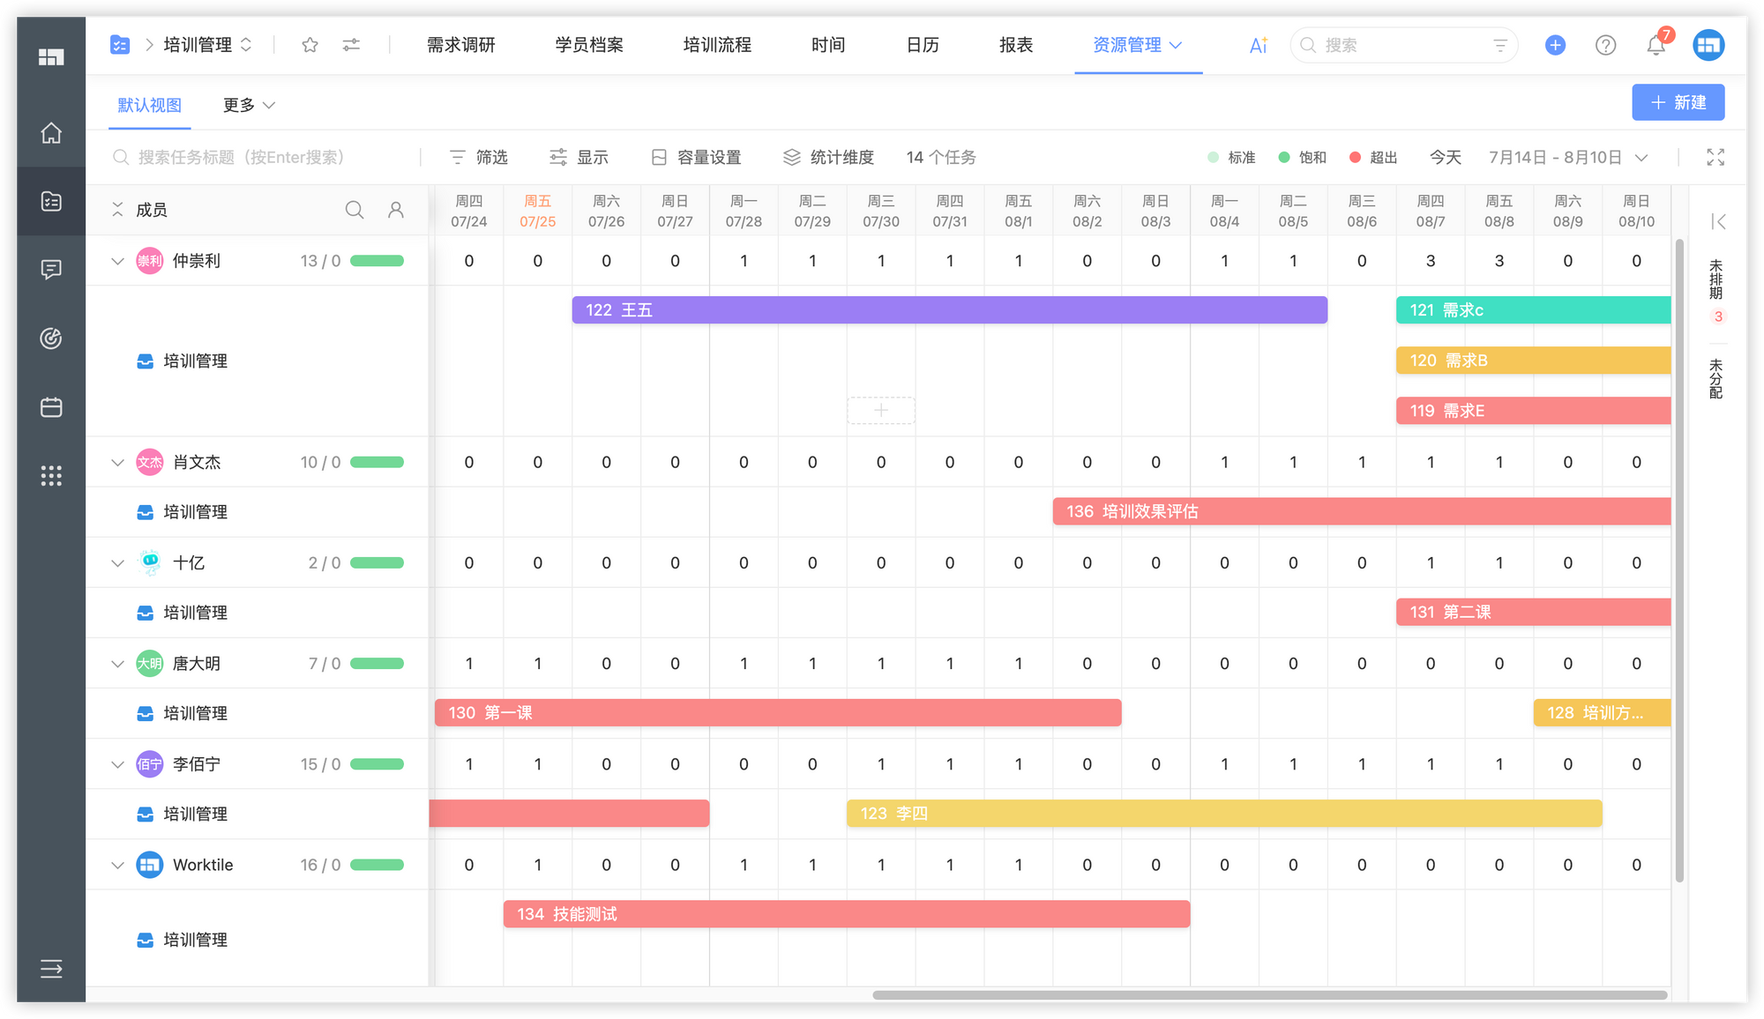Switch to the 培训流程 tab
The height and width of the screenshot is (1019, 1764).
click(717, 45)
